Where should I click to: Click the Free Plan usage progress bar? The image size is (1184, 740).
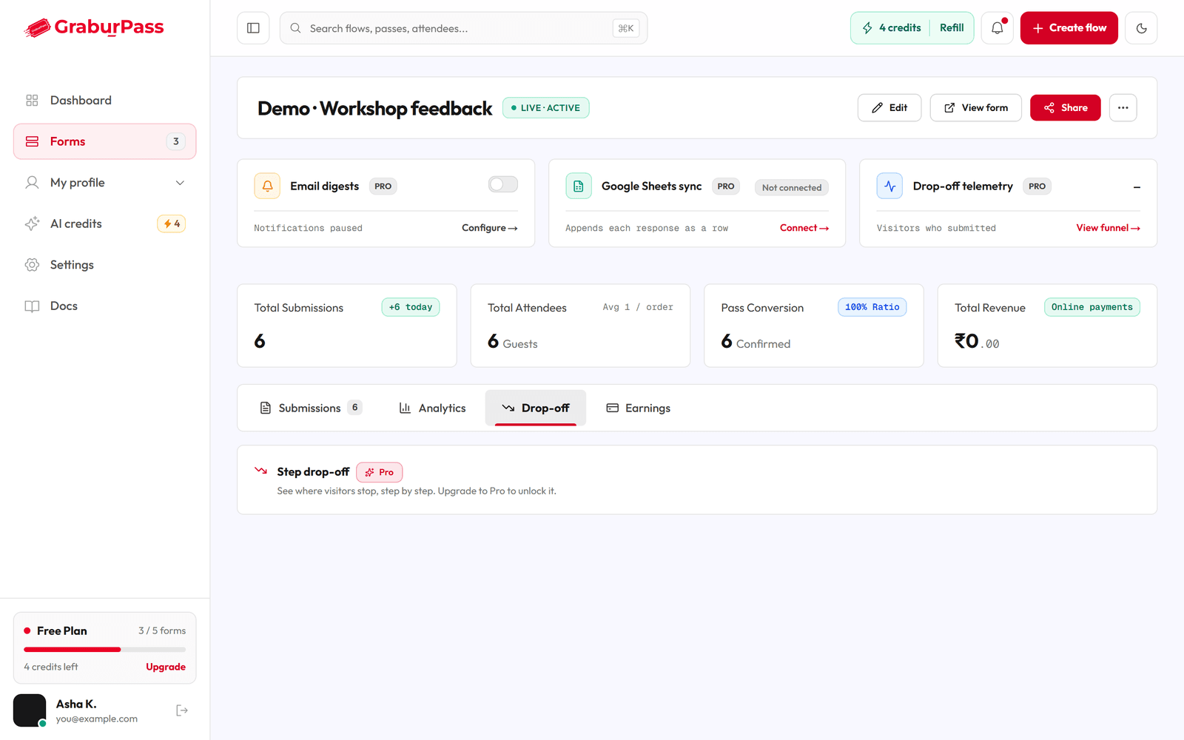[x=104, y=650]
